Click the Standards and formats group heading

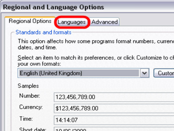click(43, 32)
